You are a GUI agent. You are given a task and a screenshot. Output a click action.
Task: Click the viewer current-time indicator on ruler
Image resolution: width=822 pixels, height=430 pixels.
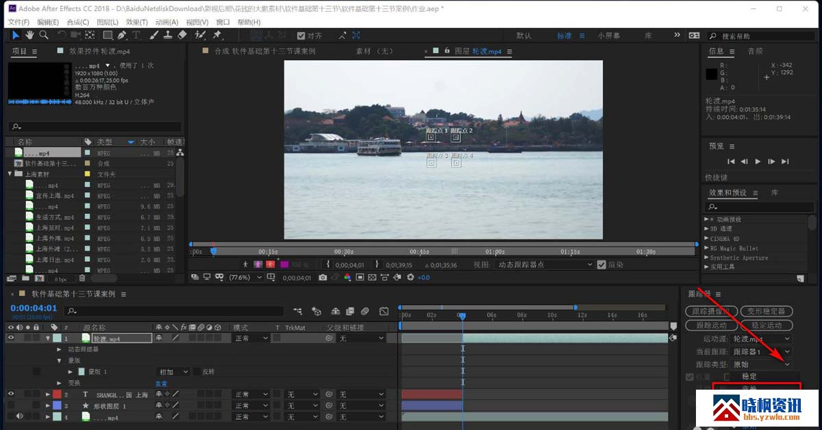point(213,250)
